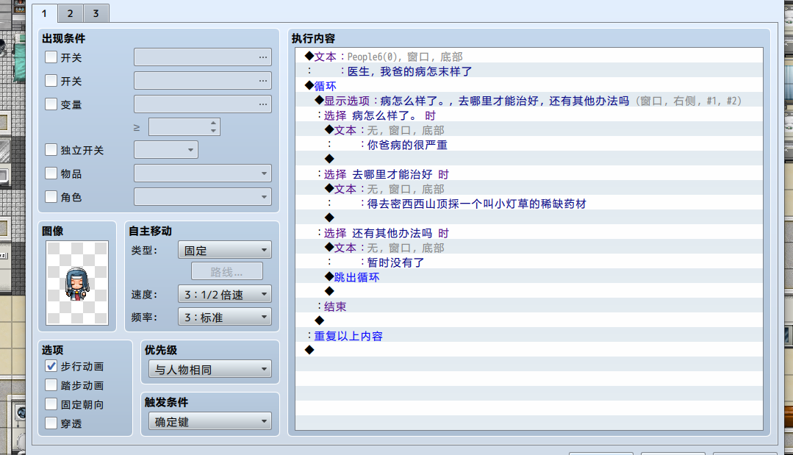Select the line 你爸病的很严重
793x455 pixels.
(529, 145)
